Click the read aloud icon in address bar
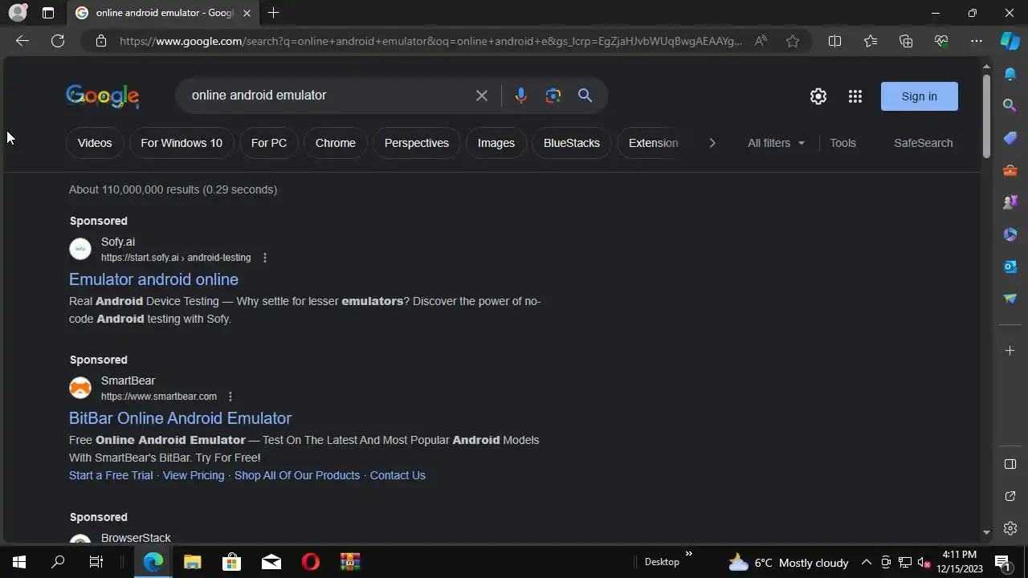The width and height of the screenshot is (1028, 578). pos(761,41)
